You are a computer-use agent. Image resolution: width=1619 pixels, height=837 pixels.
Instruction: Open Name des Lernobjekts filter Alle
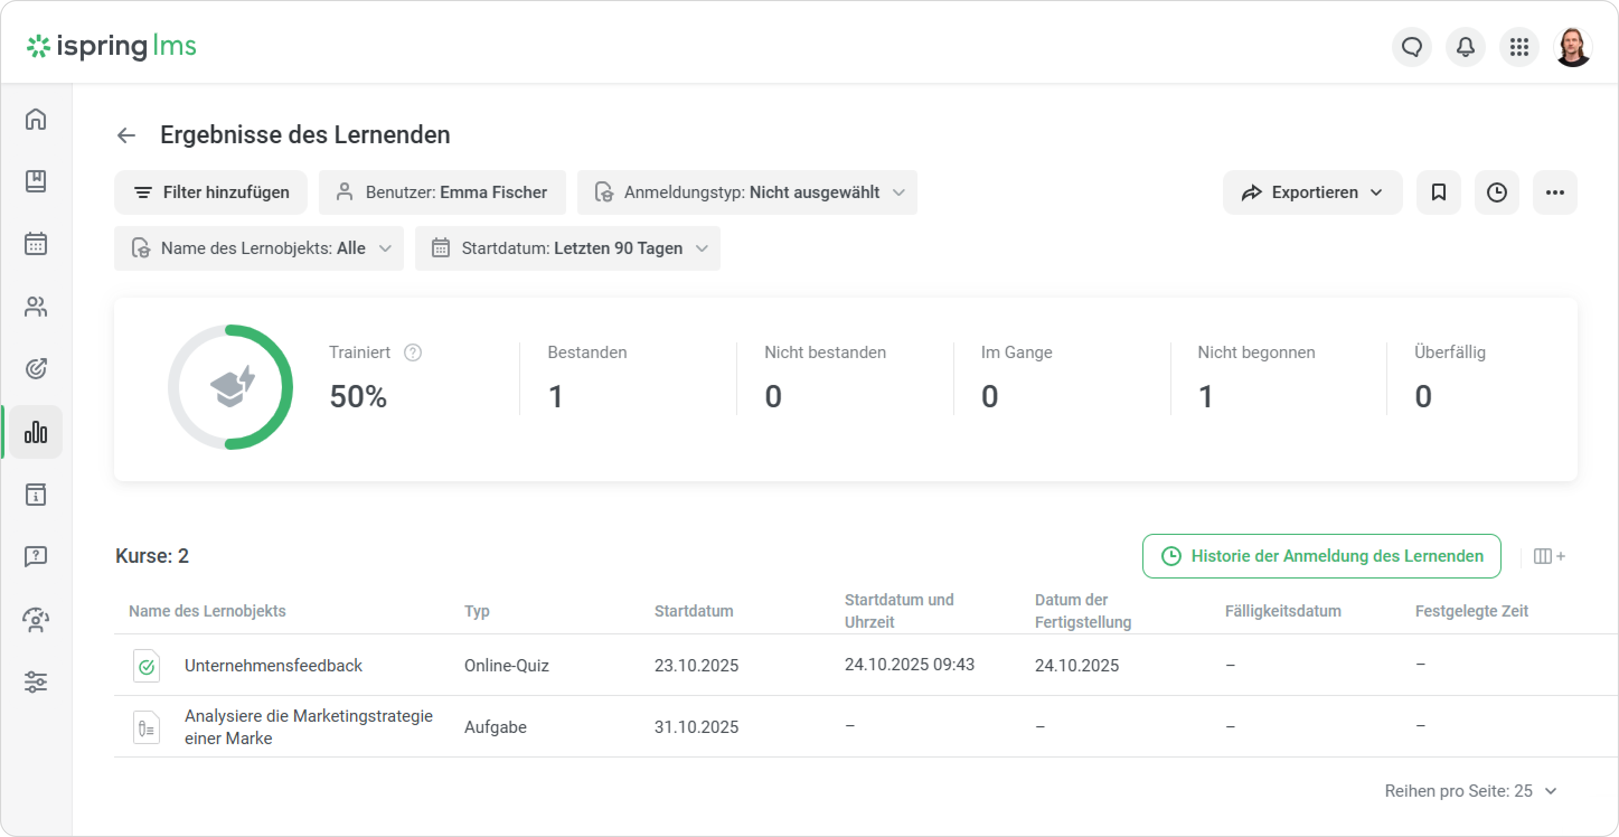point(258,248)
